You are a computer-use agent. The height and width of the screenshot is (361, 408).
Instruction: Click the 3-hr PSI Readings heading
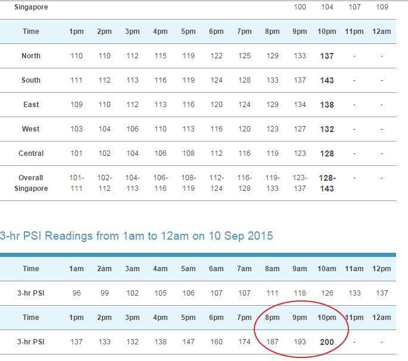pyautogui.click(x=137, y=236)
